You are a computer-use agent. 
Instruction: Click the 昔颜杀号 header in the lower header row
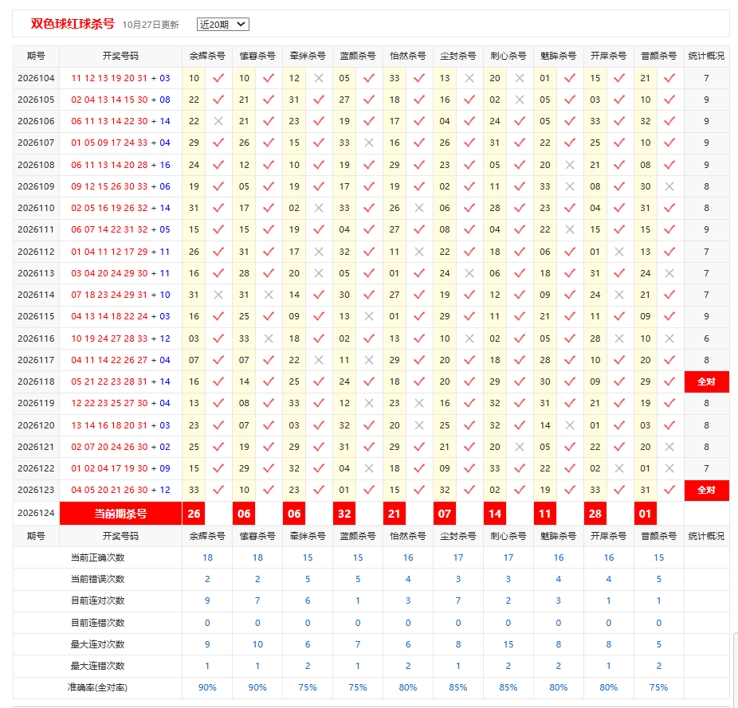tap(659, 536)
